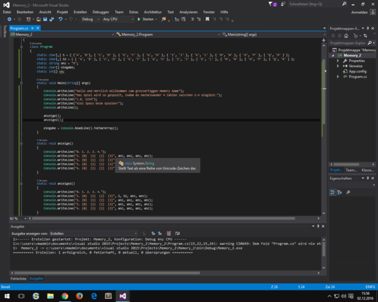Switch to the Fehlerliste tab
This screenshot has width=378, height=302.
pos(19,278)
